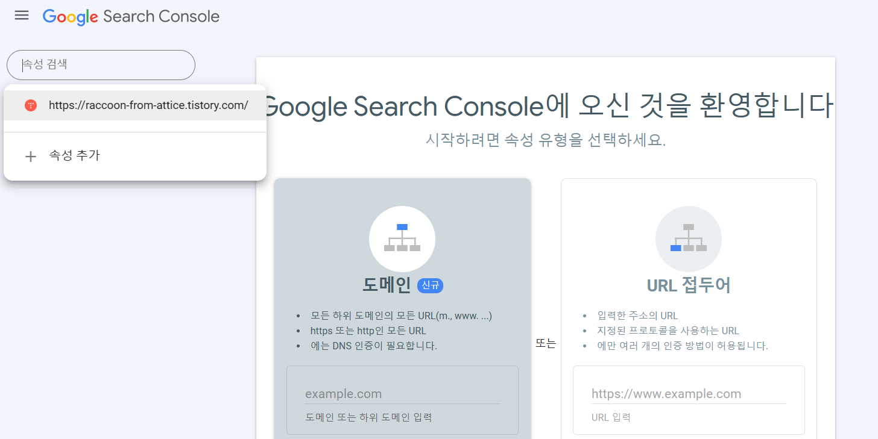Select the raccoon-from-attice.tistory.com property
The image size is (878, 439).
(135, 105)
